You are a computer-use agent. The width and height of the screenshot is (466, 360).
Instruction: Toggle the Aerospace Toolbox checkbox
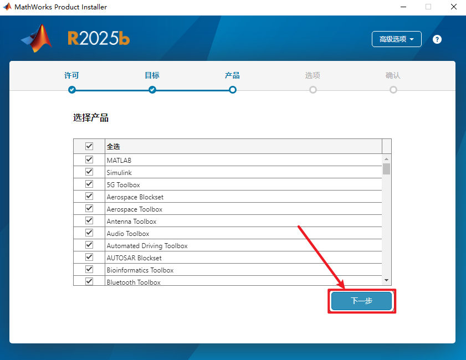(89, 208)
